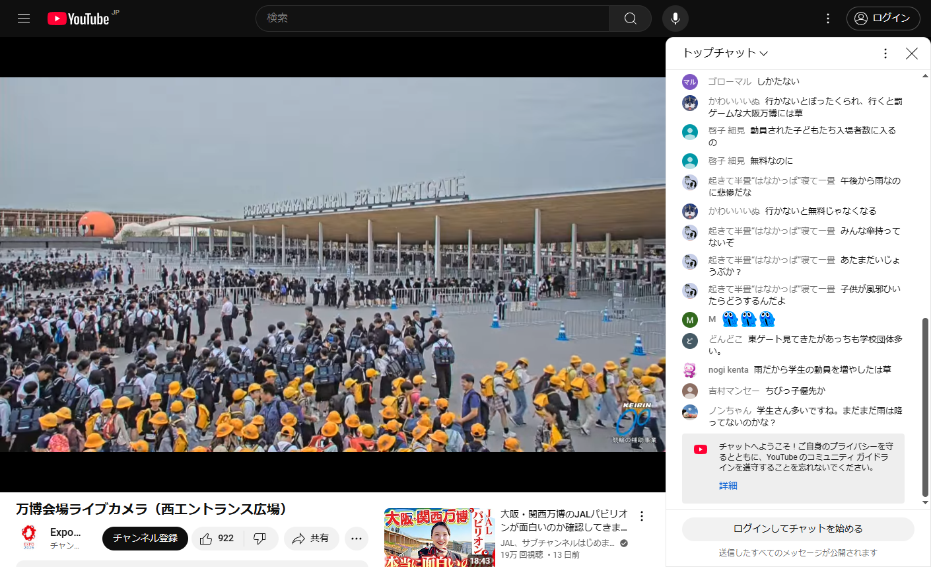The image size is (931, 567).
Task: Focus the 検索 search input field
Action: [x=432, y=19]
